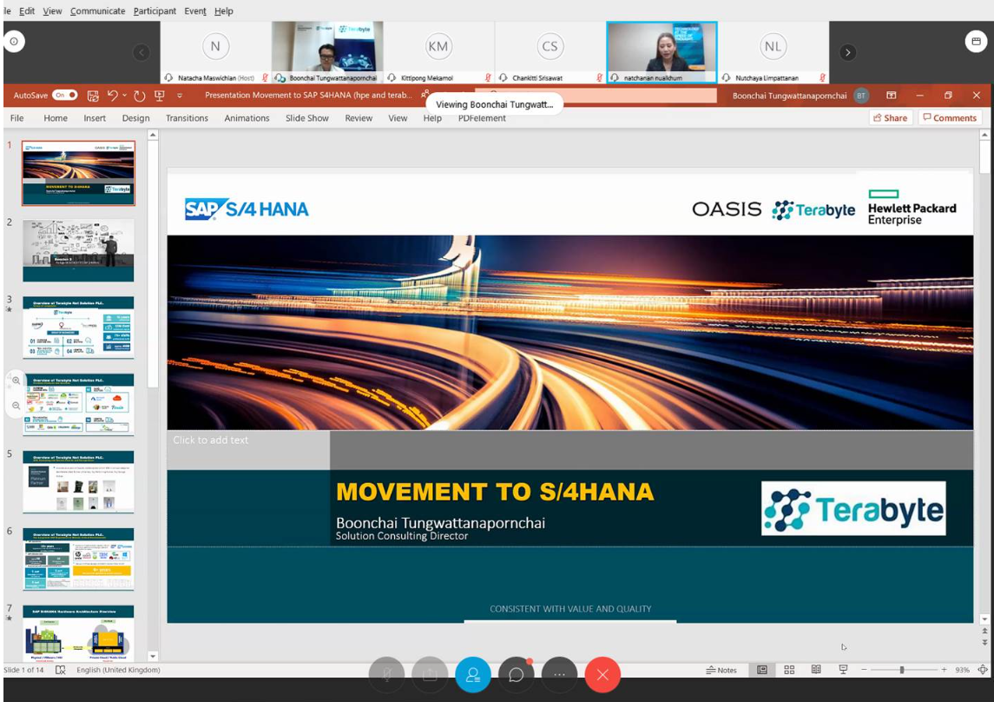Click the zoom out magnifier icon

16,406
